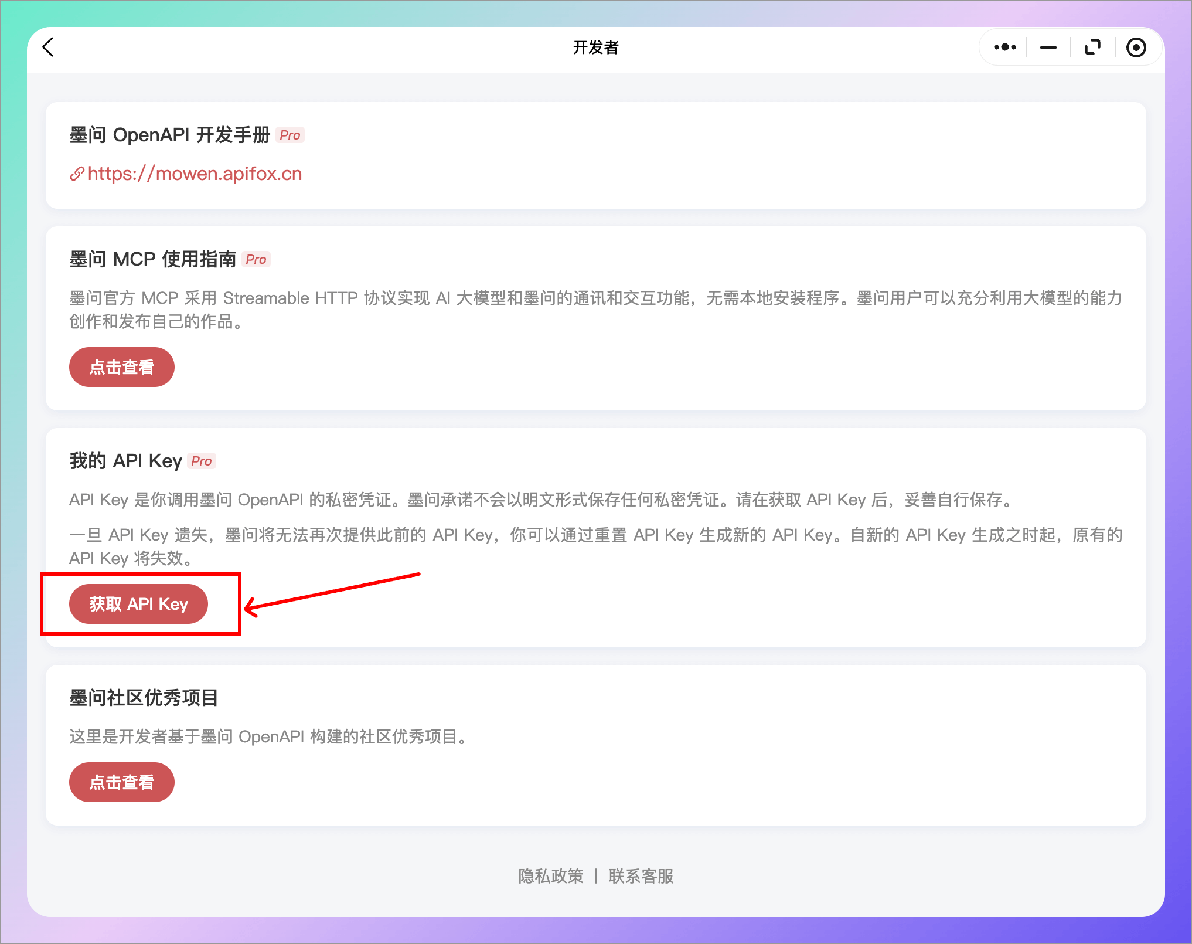Close the mini program via the circle icon
This screenshot has width=1192, height=944.
(x=1136, y=47)
